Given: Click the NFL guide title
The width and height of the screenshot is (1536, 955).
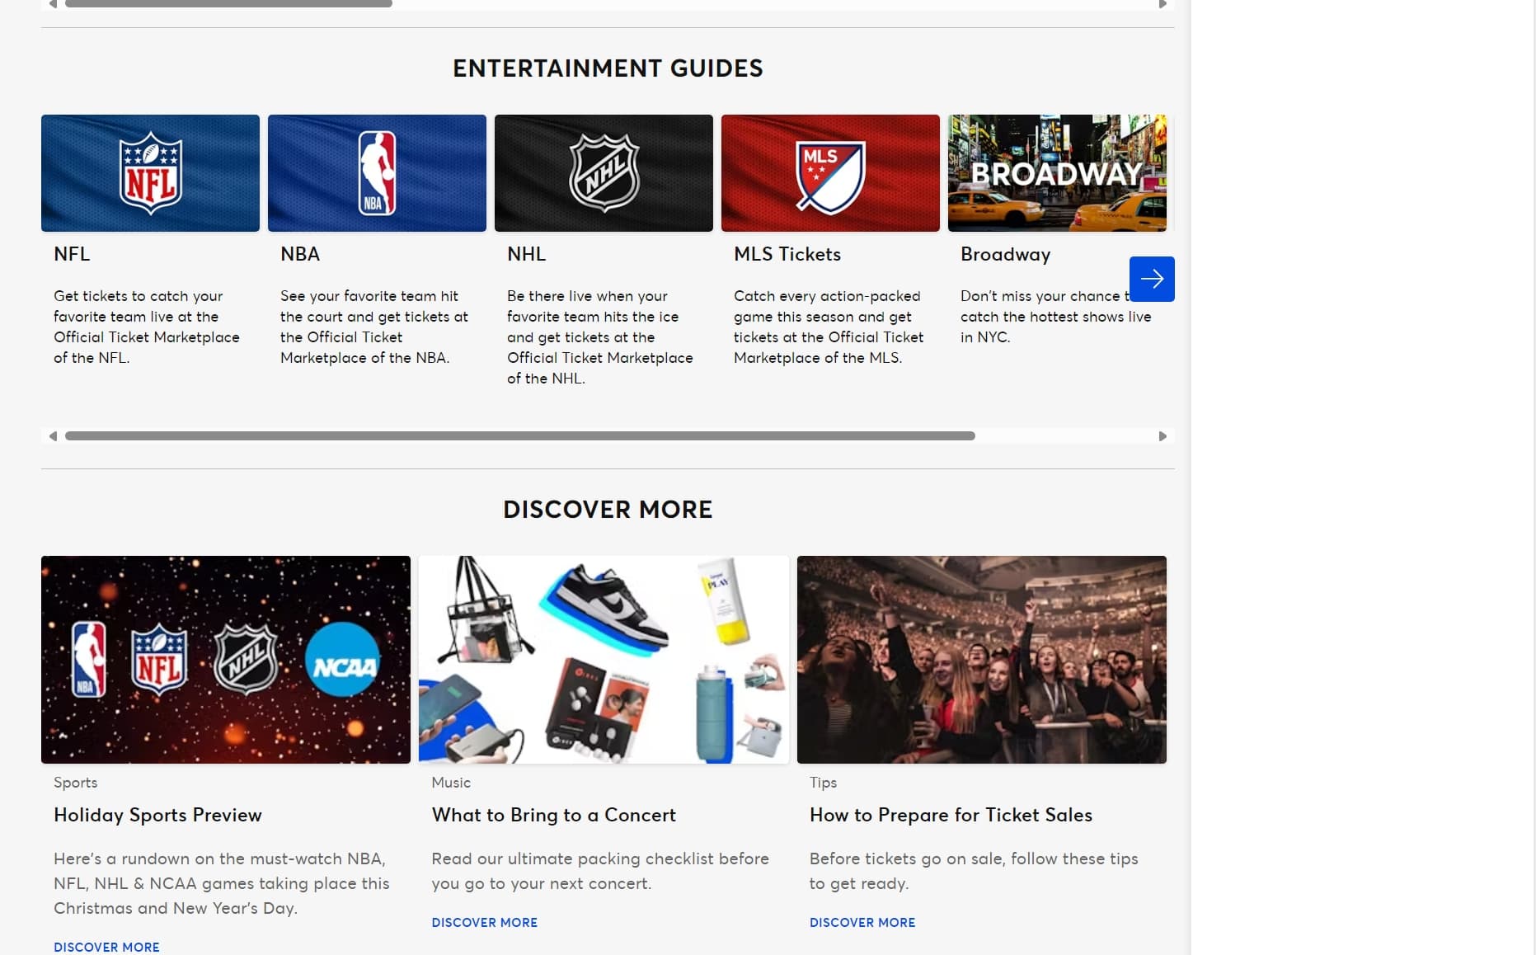Looking at the screenshot, I should pyautogui.click(x=72, y=254).
